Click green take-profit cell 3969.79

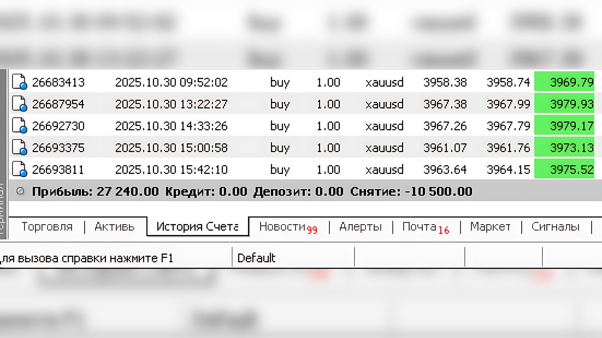(564, 81)
